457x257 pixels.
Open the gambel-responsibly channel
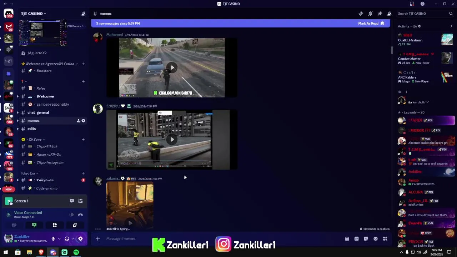click(x=52, y=104)
